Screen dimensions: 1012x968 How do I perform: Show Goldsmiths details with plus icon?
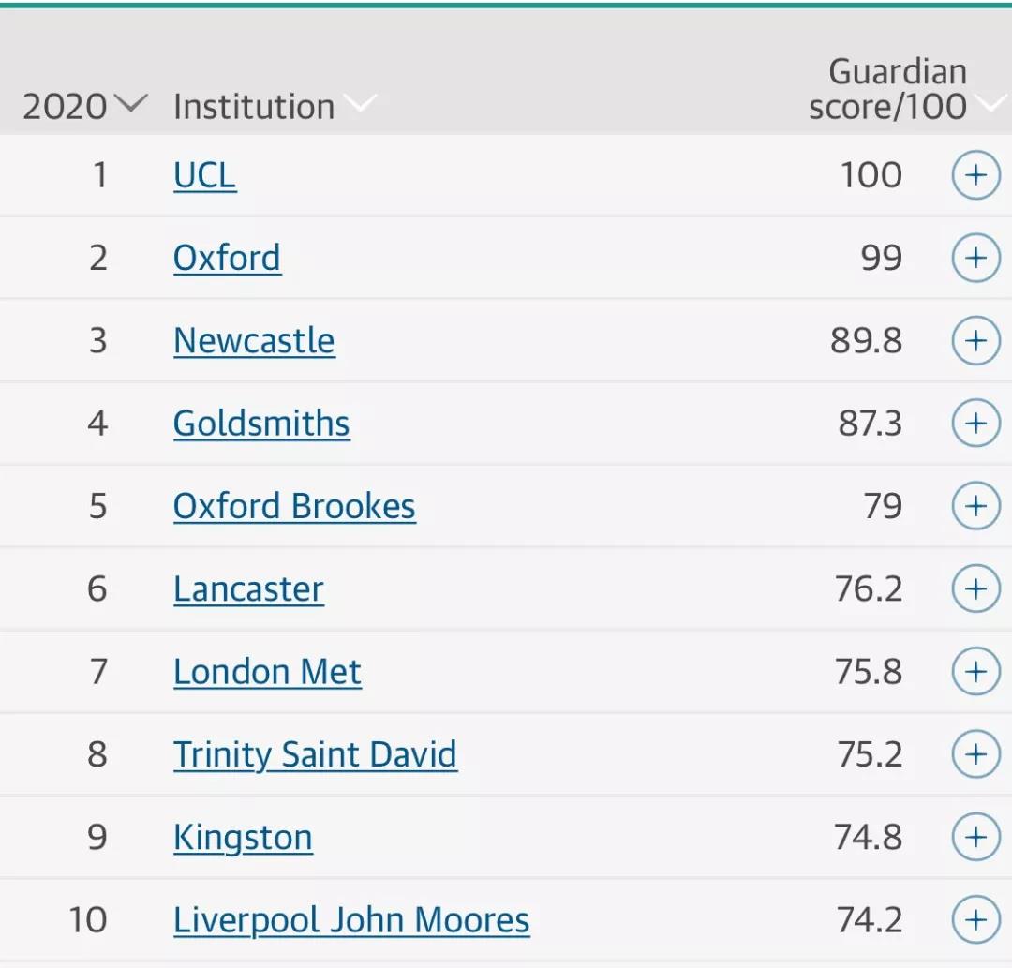(975, 424)
